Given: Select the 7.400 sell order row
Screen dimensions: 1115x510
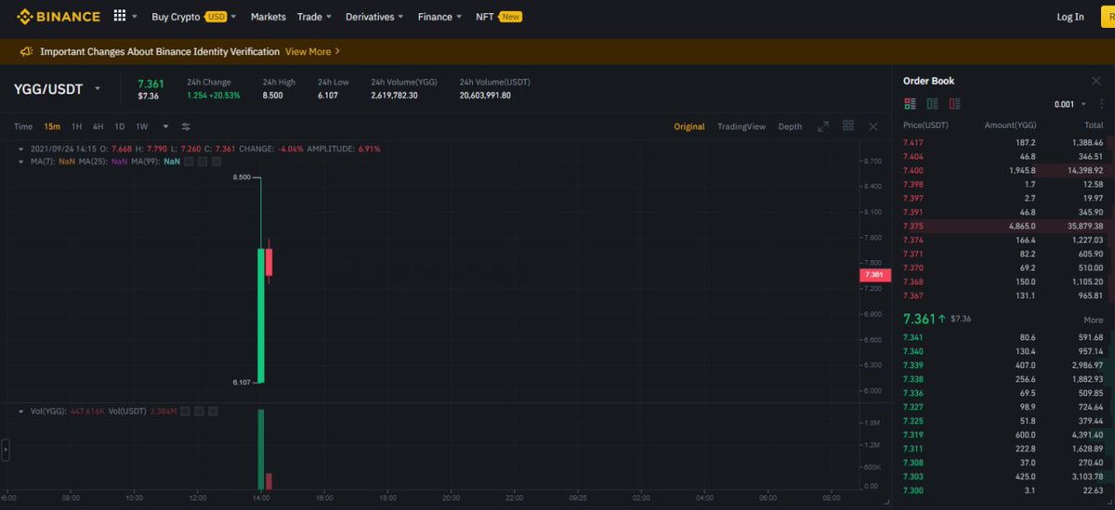Looking at the screenshot, I should tap(1003, 171).
